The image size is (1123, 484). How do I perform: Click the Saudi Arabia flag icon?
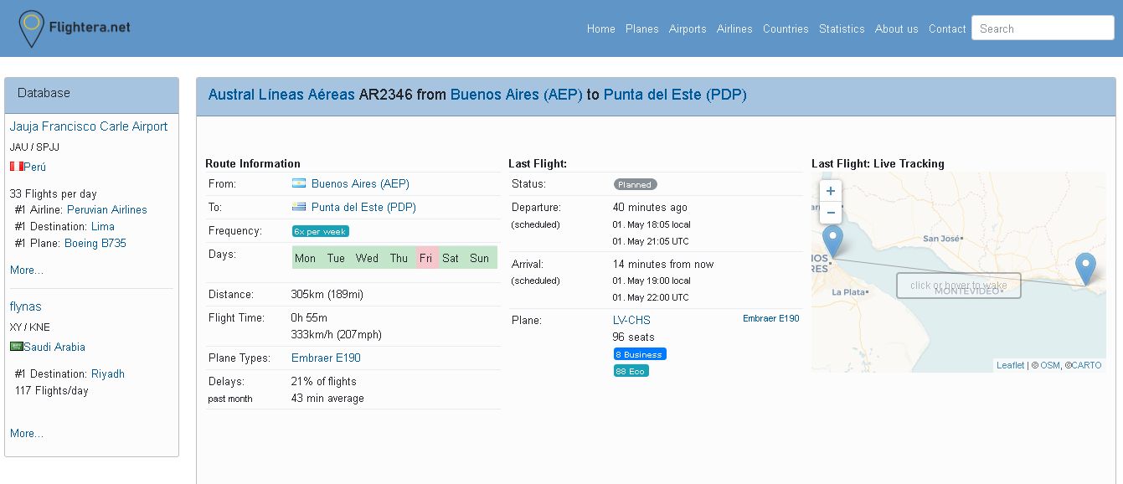point(16,347)
